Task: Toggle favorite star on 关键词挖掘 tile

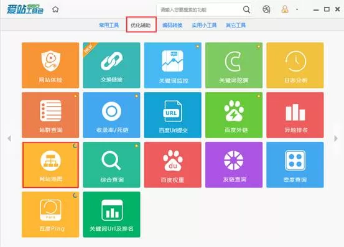Action: [259, 47]
